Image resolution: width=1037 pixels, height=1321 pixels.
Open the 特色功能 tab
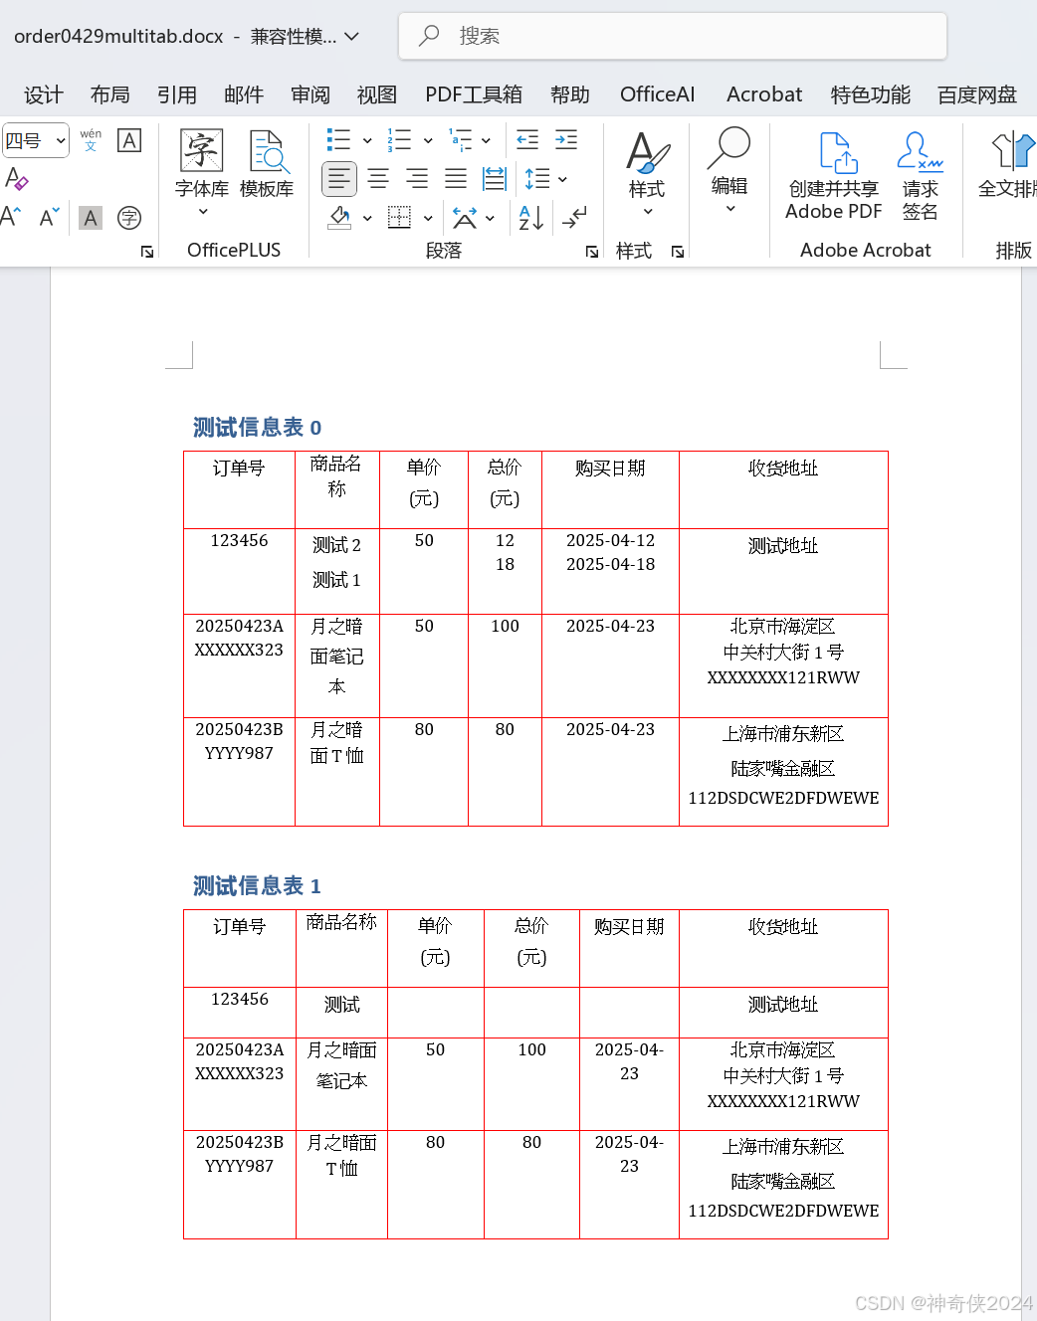coord(871,94)
